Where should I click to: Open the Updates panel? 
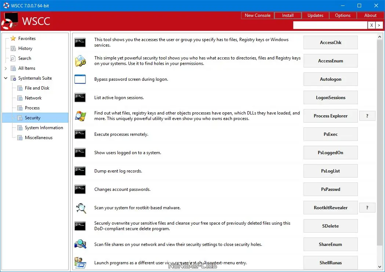(315, 15)
